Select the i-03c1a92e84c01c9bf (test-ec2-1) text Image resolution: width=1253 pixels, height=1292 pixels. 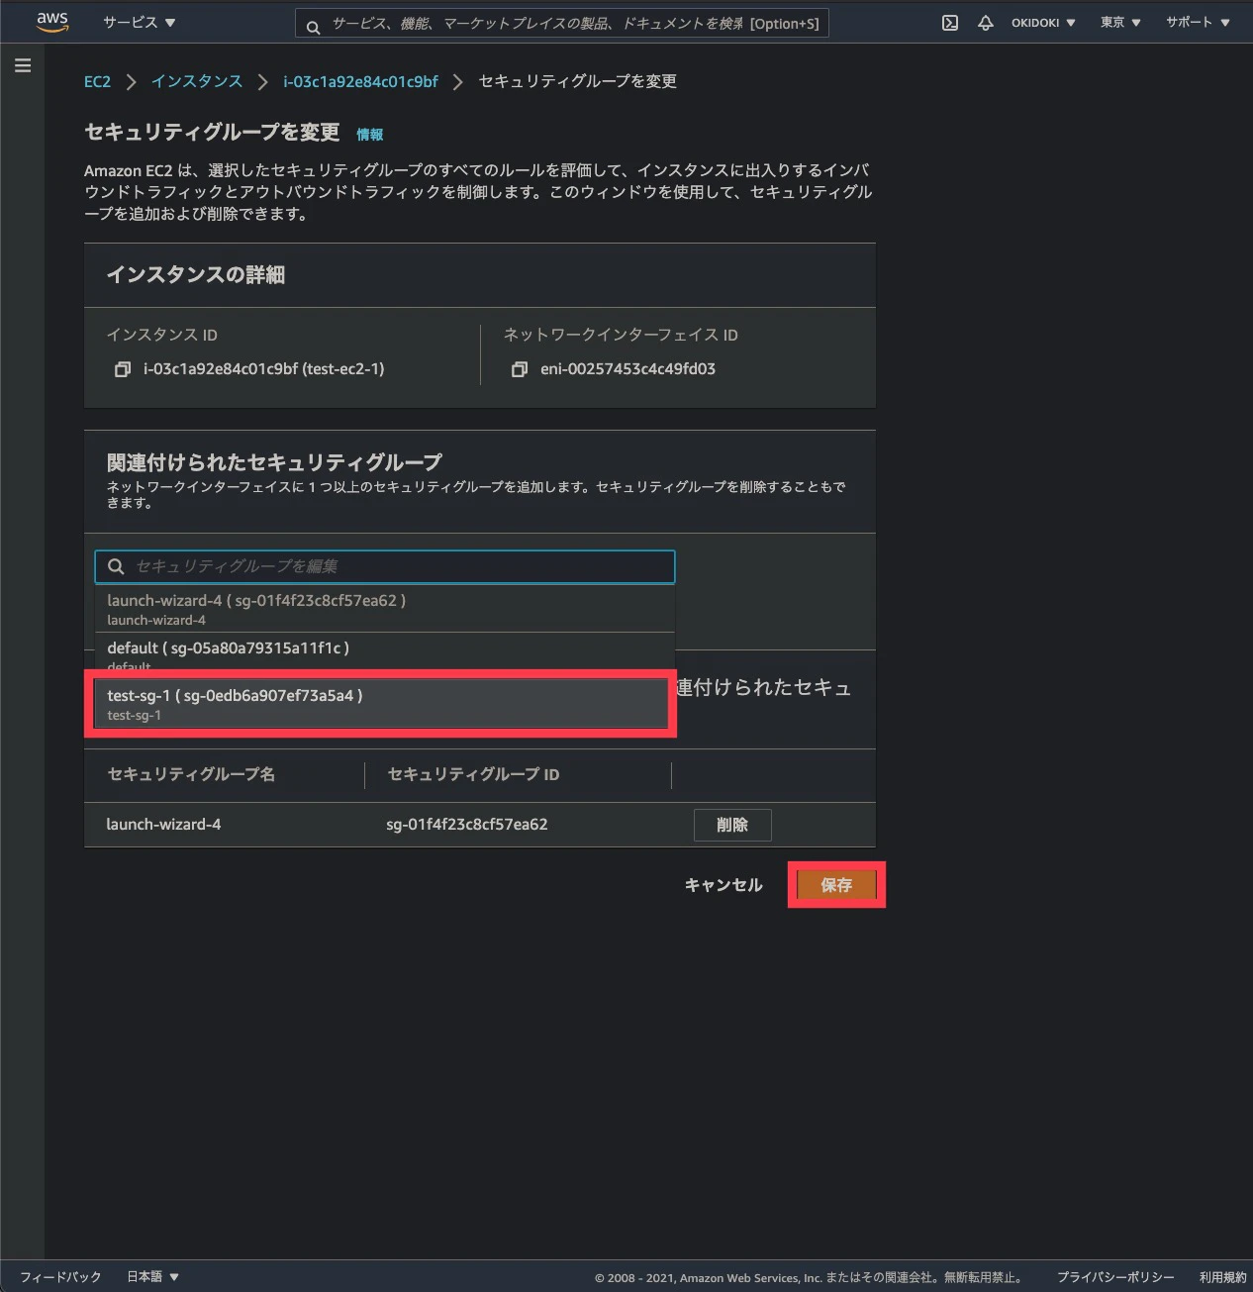tap(263, 369)
